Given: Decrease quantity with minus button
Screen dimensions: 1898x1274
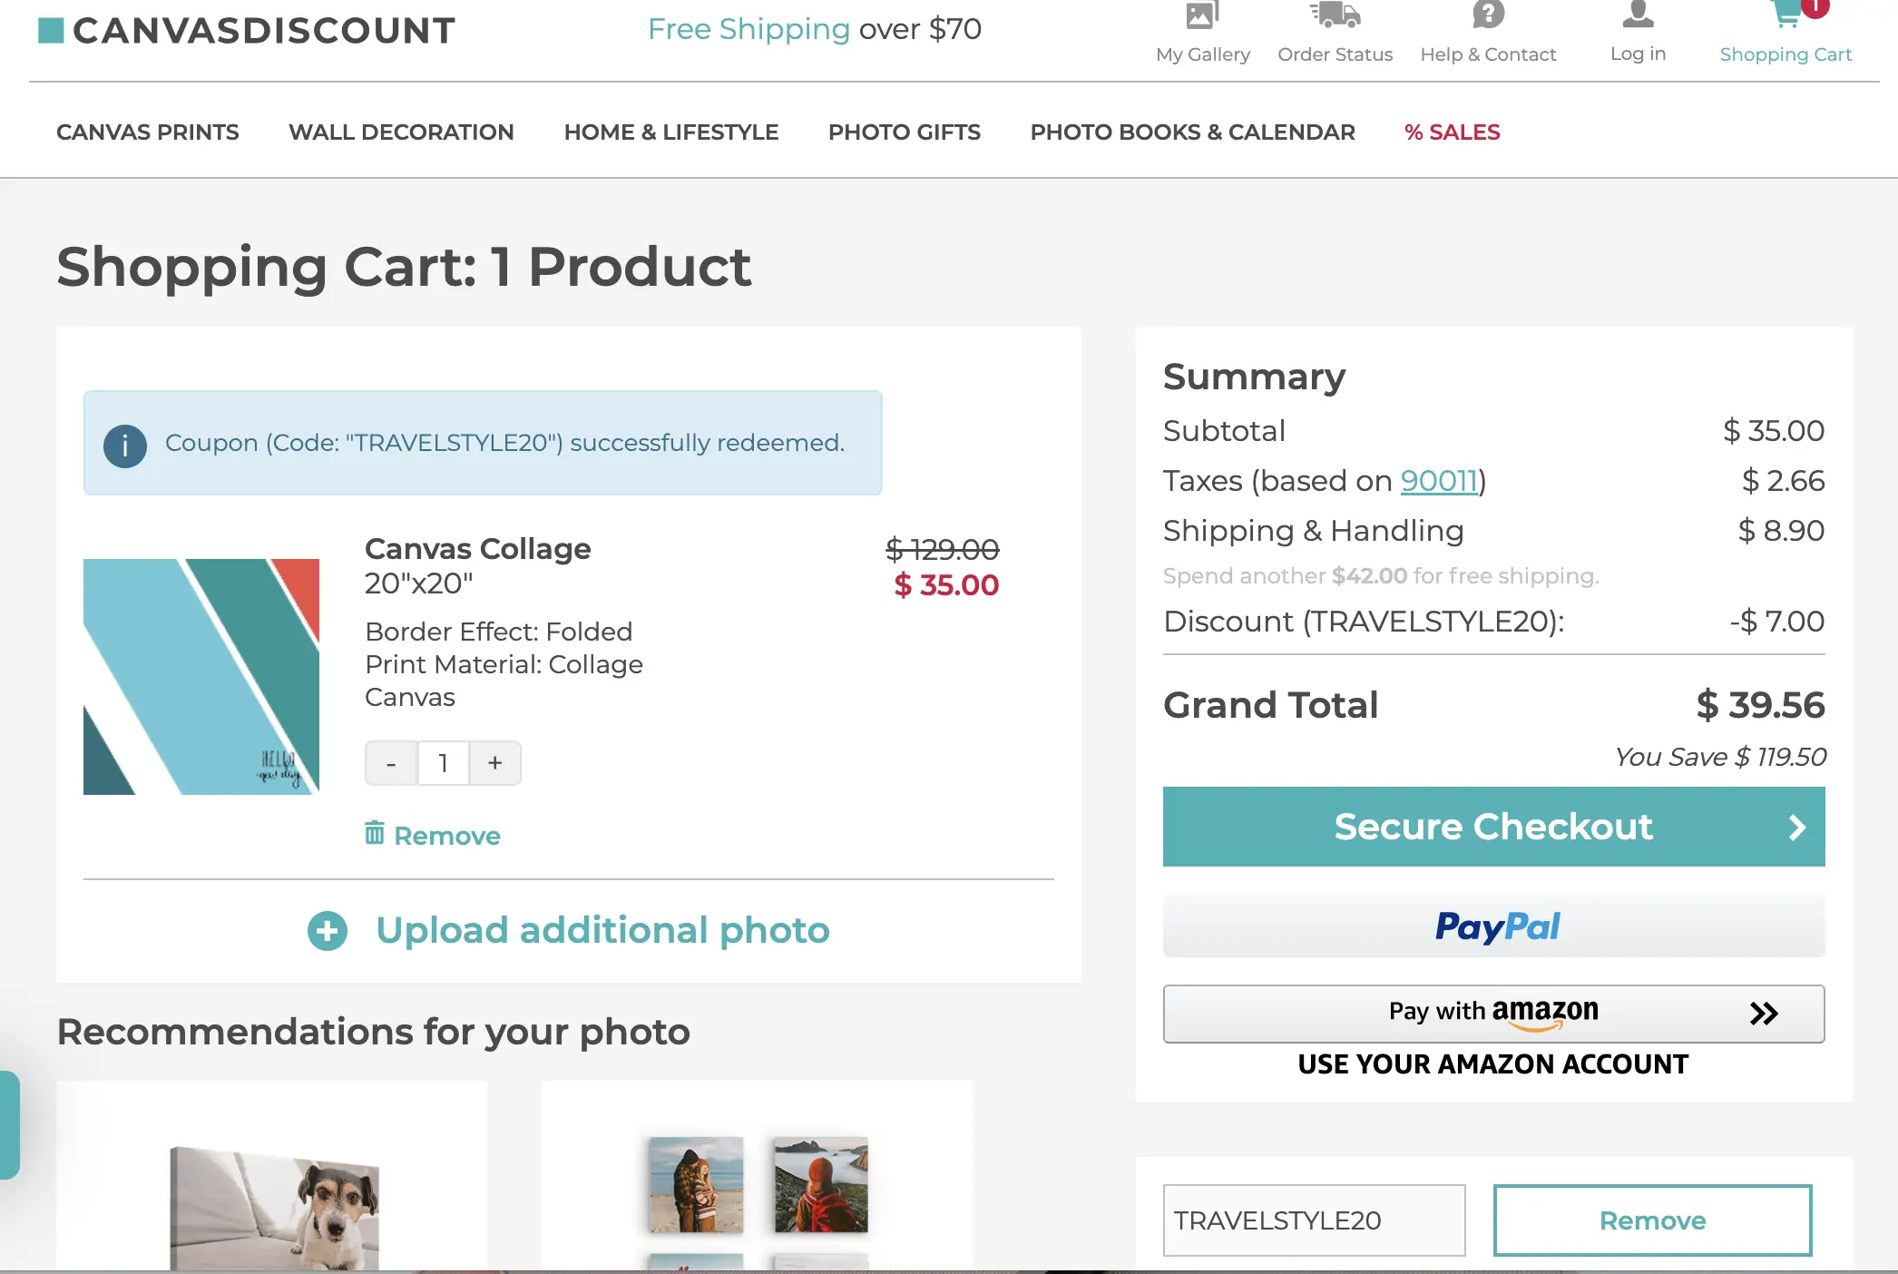Looking at the screenshot, I should (x=391, y=763).
